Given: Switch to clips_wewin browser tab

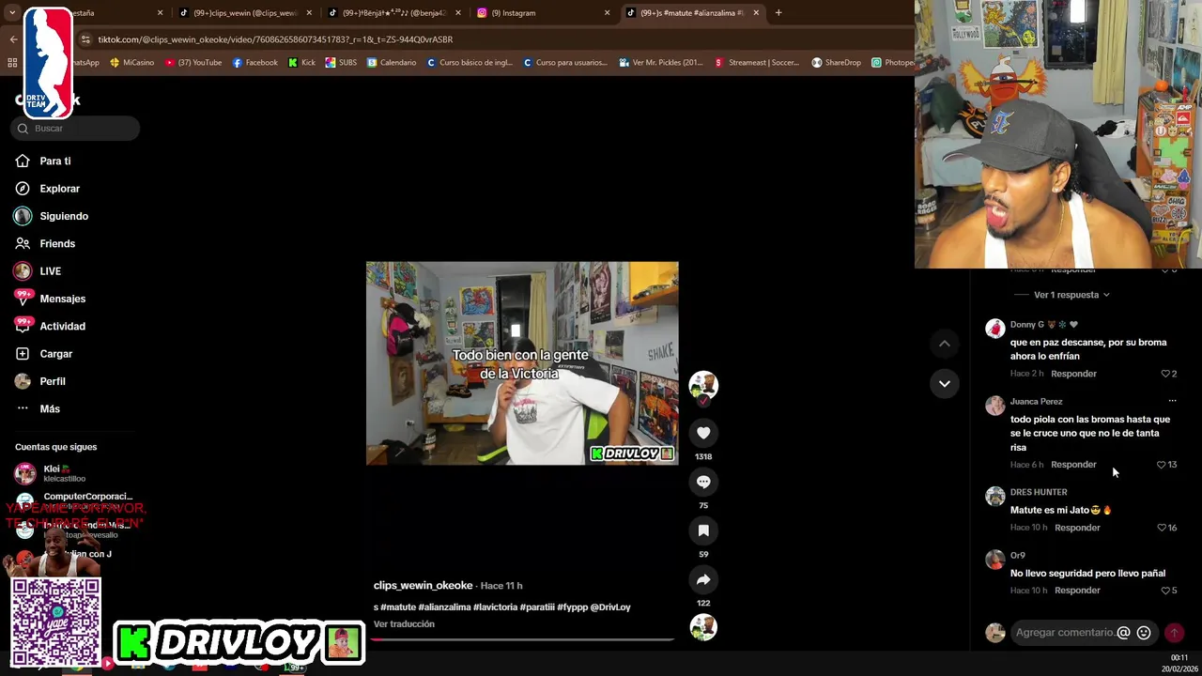Looking at the screenshot, I should 244,13.
